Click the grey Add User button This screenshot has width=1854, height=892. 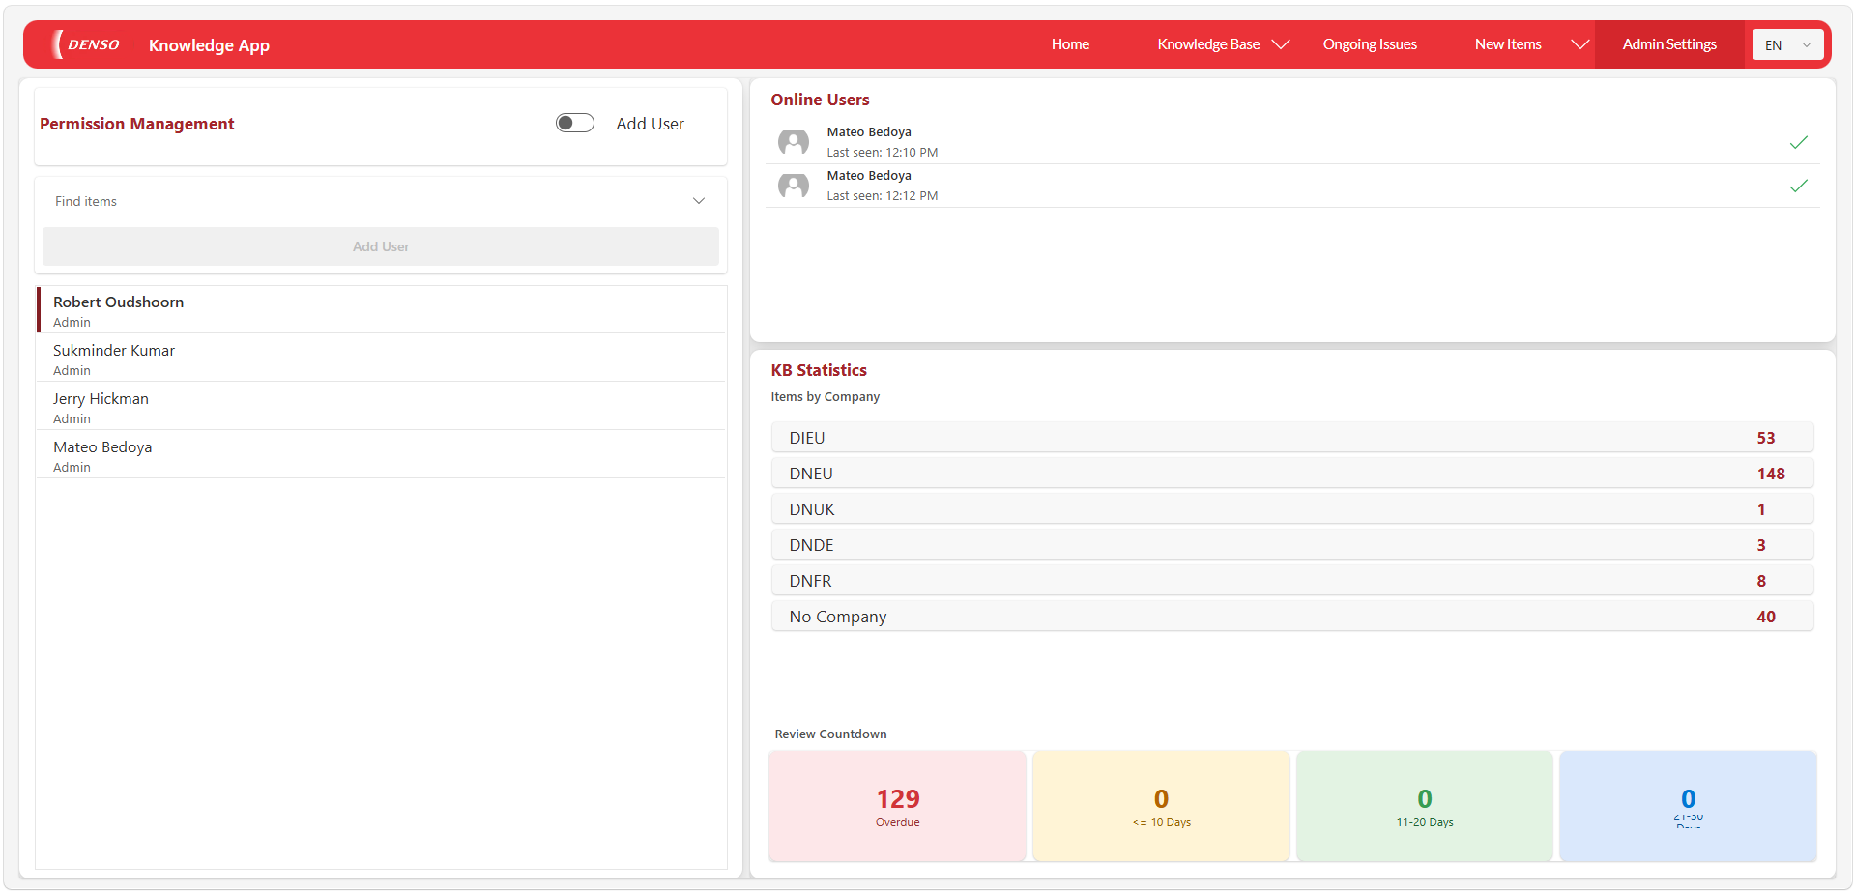click(x=381, y=246)
